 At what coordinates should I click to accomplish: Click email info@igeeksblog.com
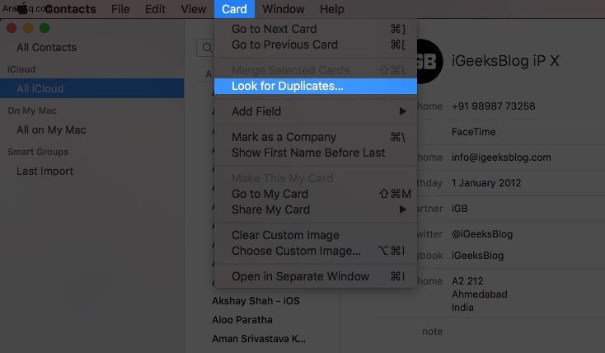click(501, 158)
